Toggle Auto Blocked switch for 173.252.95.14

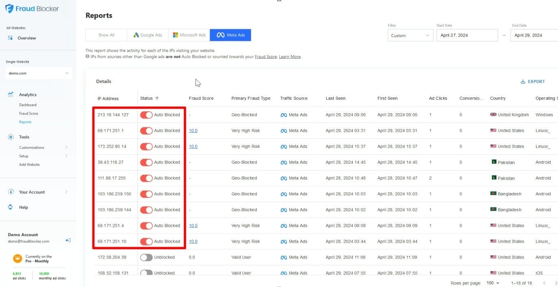(x=146, y=147)
